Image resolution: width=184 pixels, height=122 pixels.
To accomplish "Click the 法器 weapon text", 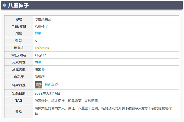I will click(38, 69).
